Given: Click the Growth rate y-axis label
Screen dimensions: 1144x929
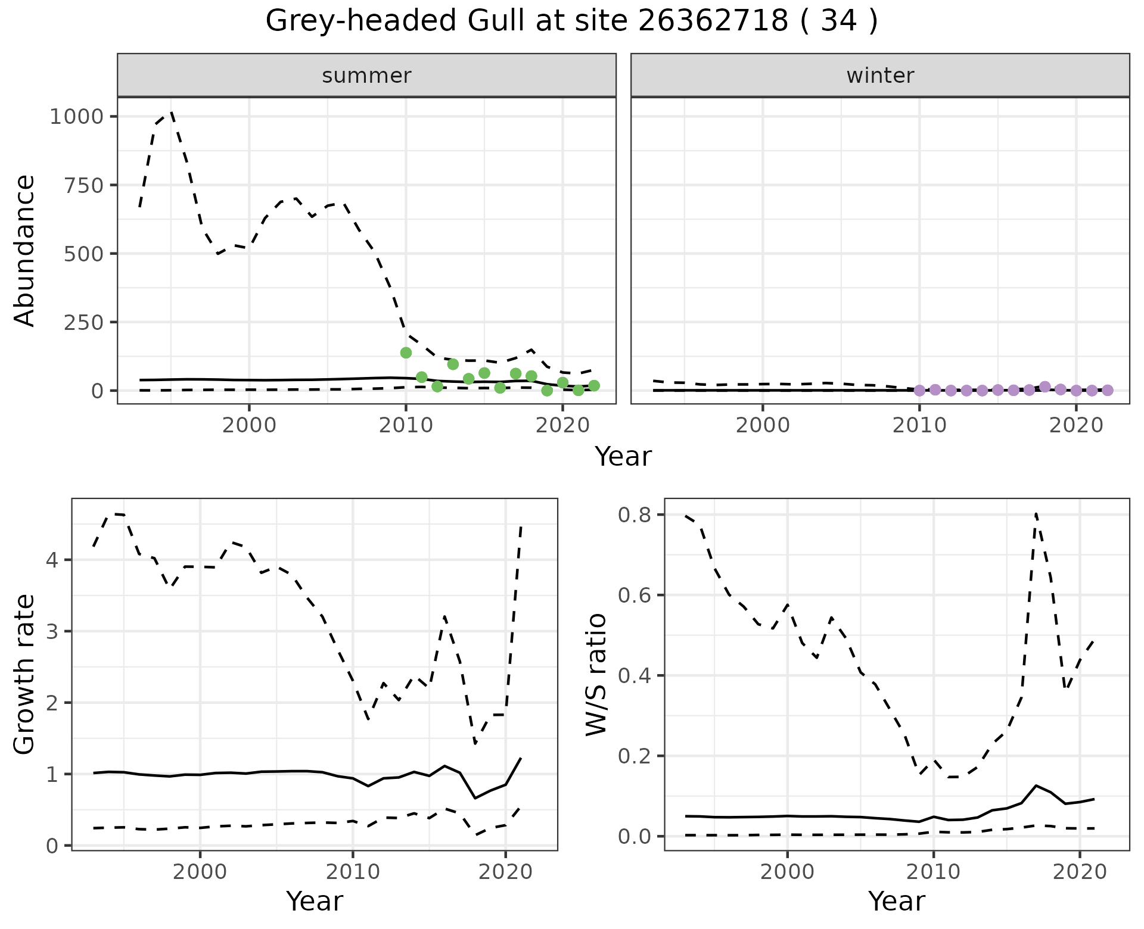Looking at the screenshot, I should coord(25,674).
